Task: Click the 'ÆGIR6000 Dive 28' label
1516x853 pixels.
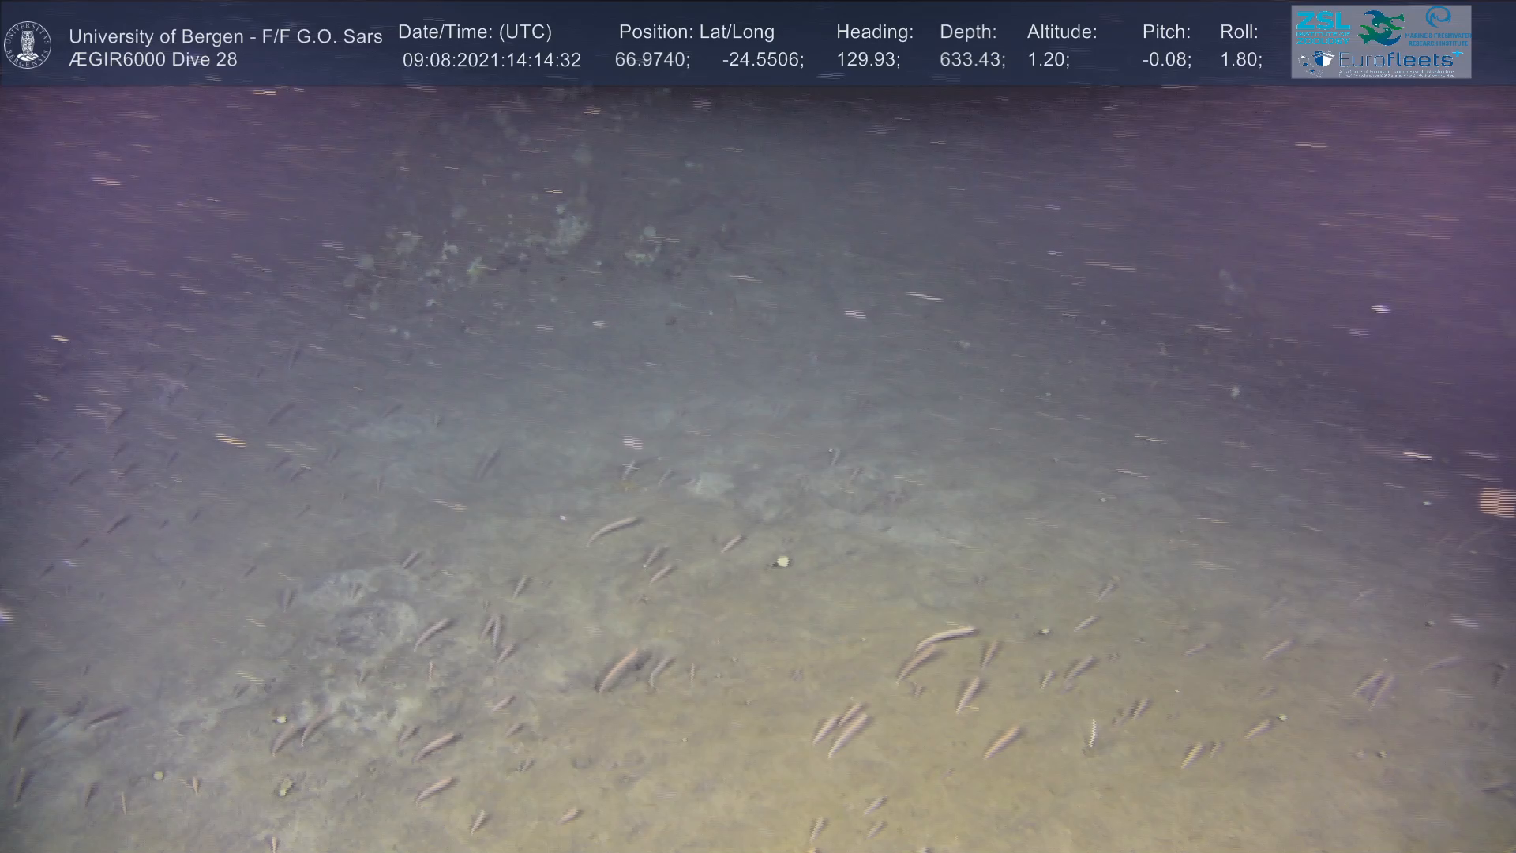Action: (x=152, y=60)
